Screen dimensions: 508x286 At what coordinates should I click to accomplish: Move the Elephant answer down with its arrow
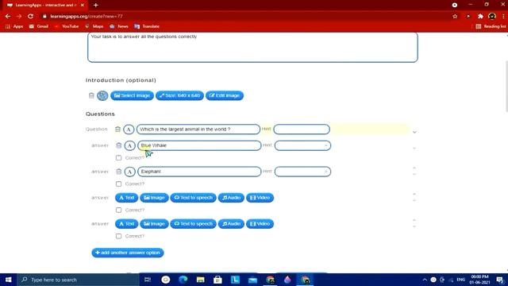coord(414,175)
